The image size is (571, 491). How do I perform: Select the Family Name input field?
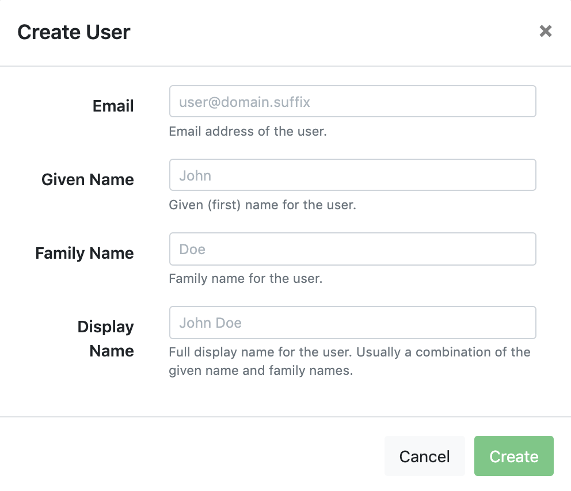pos(352,249)
